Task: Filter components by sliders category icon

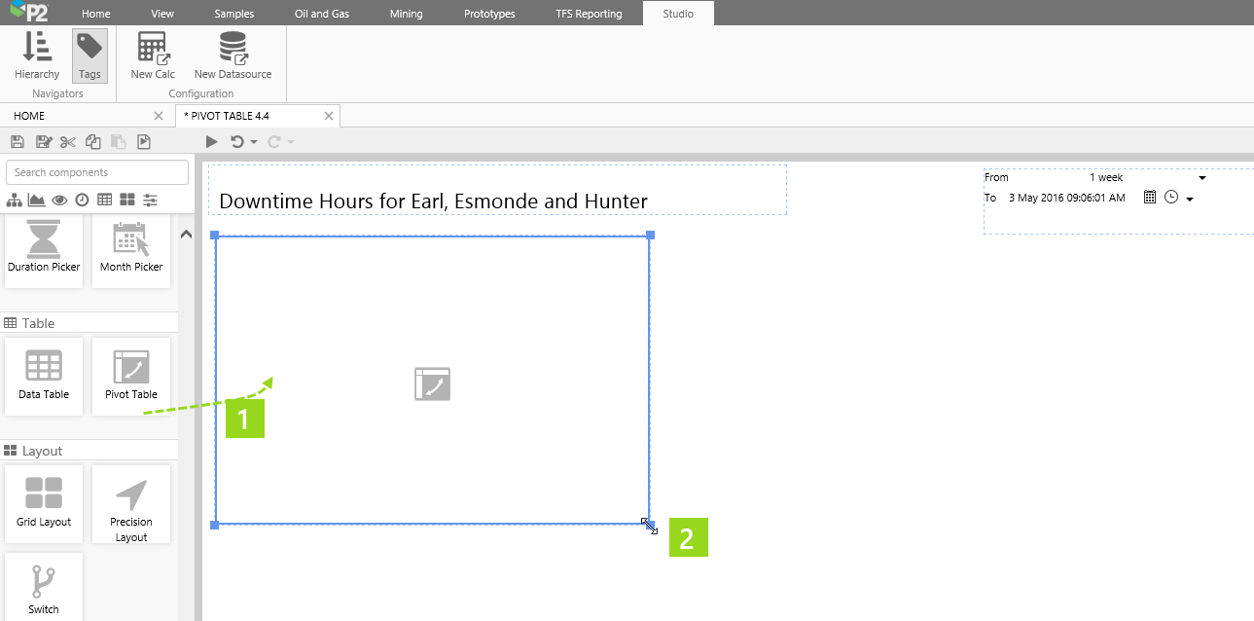Action: point(150,201)
